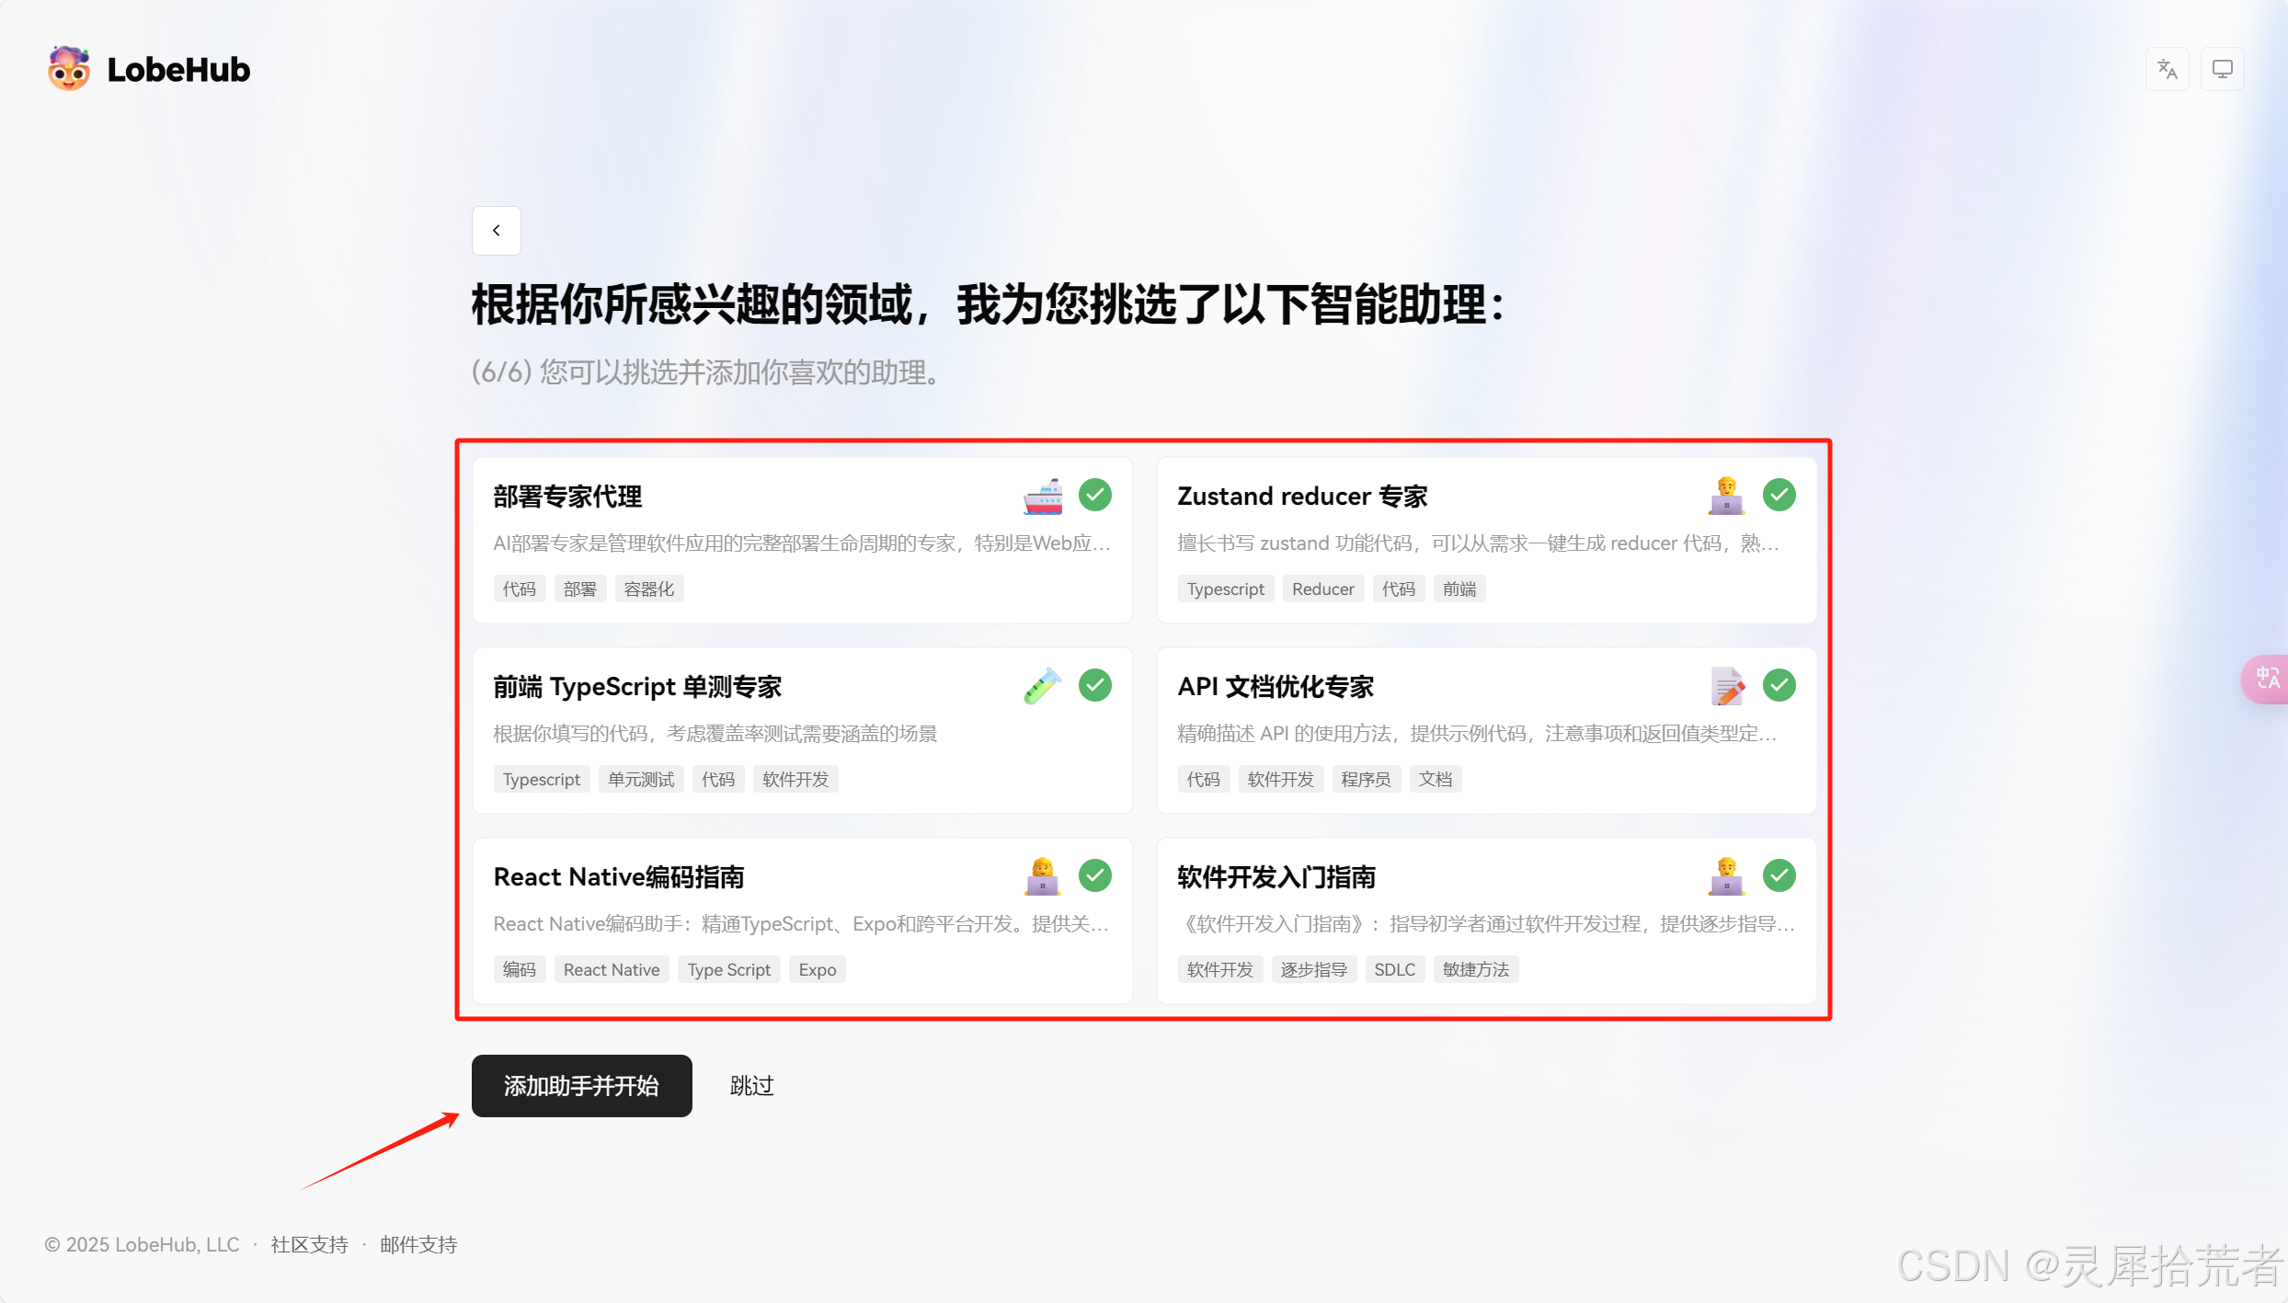Click the ship avatar on 部署专家代理
Viewport: 2288px width, 1303px height.
[1042, 496]
